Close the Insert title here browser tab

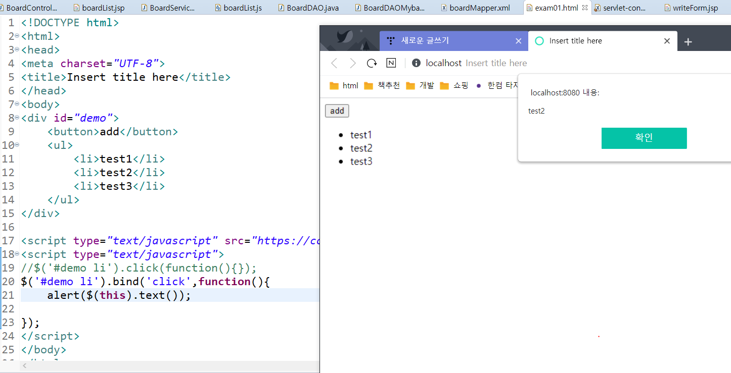(x=667, y=41)
